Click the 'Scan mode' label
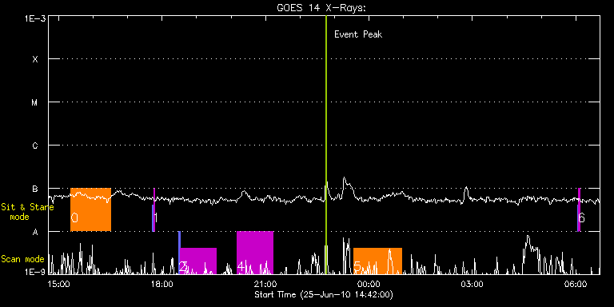 coord(22,259)
